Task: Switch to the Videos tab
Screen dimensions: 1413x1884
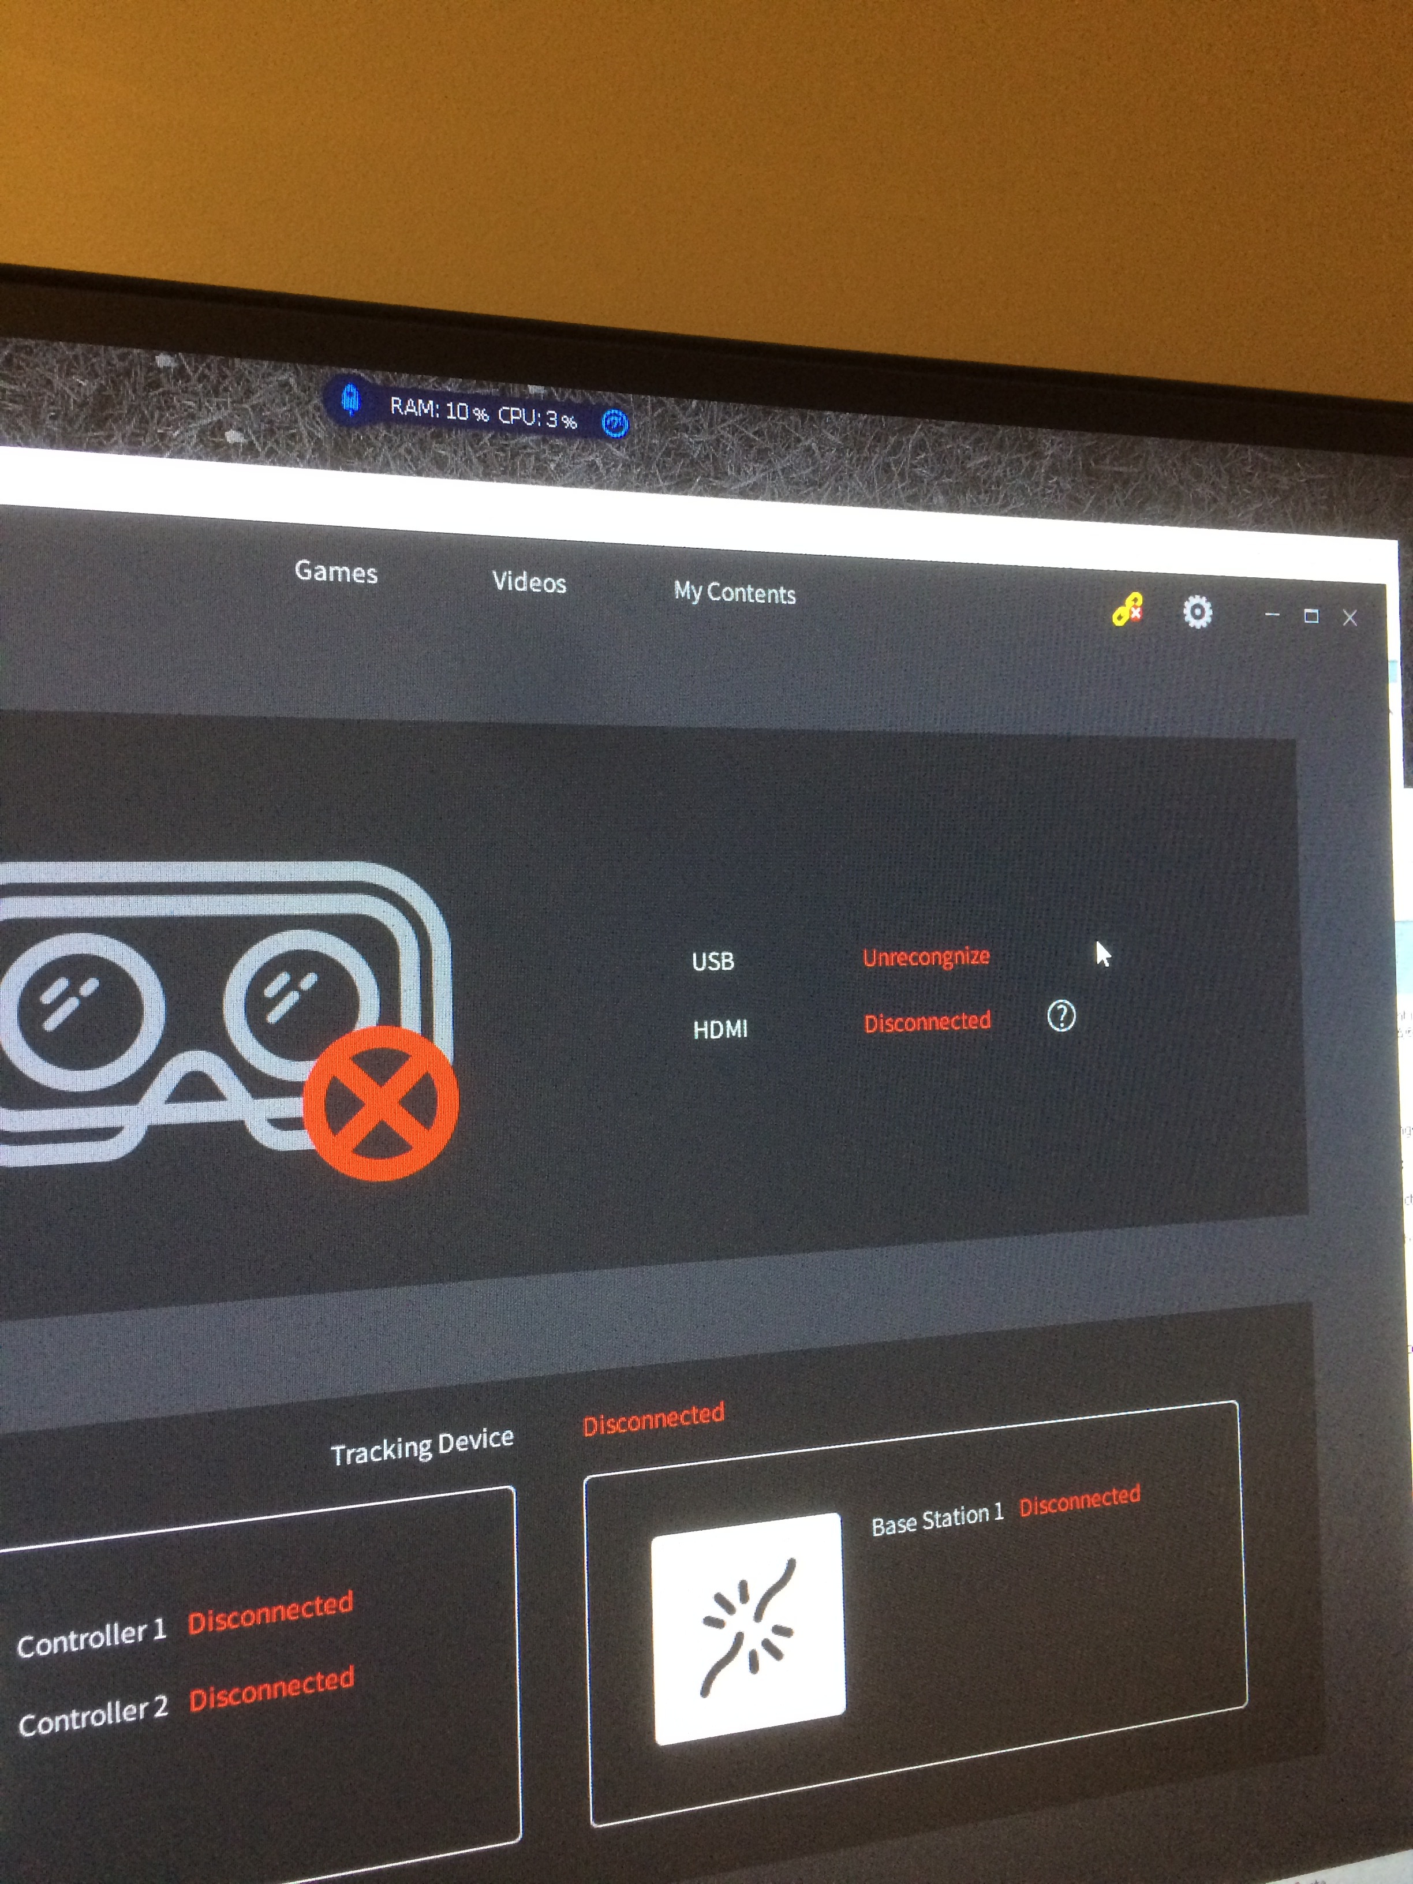Action: click(529, 582)
